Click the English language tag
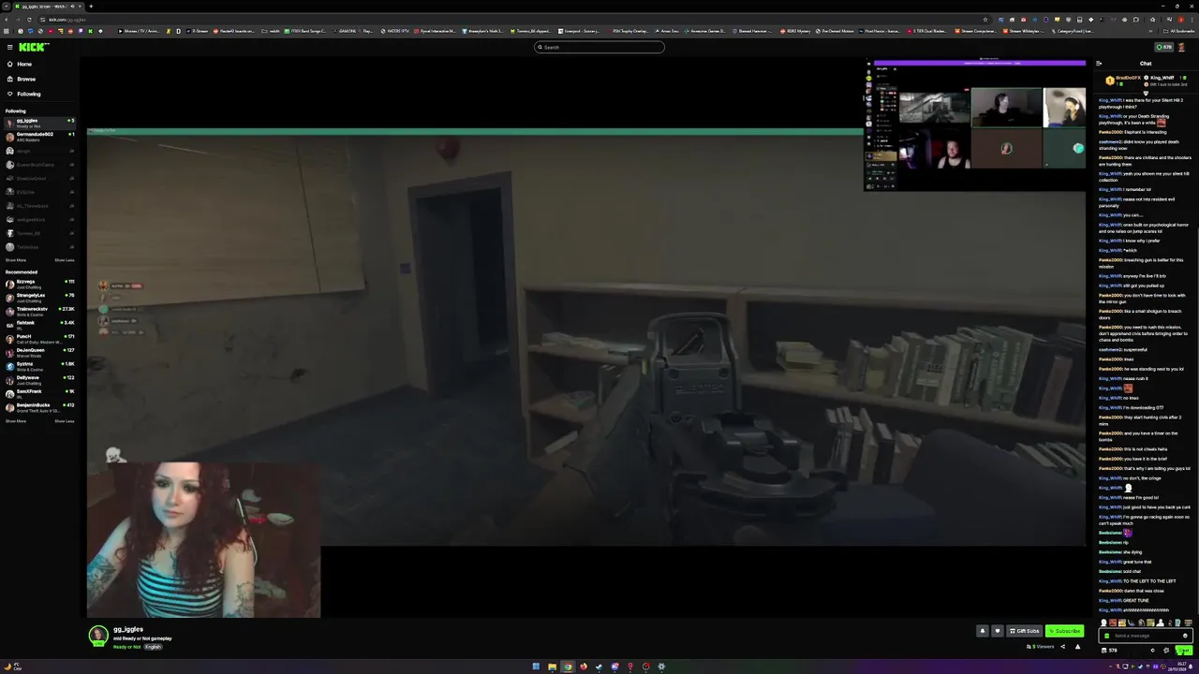Viewport: 1199px width, 674px height. click(x=154, y=647)
